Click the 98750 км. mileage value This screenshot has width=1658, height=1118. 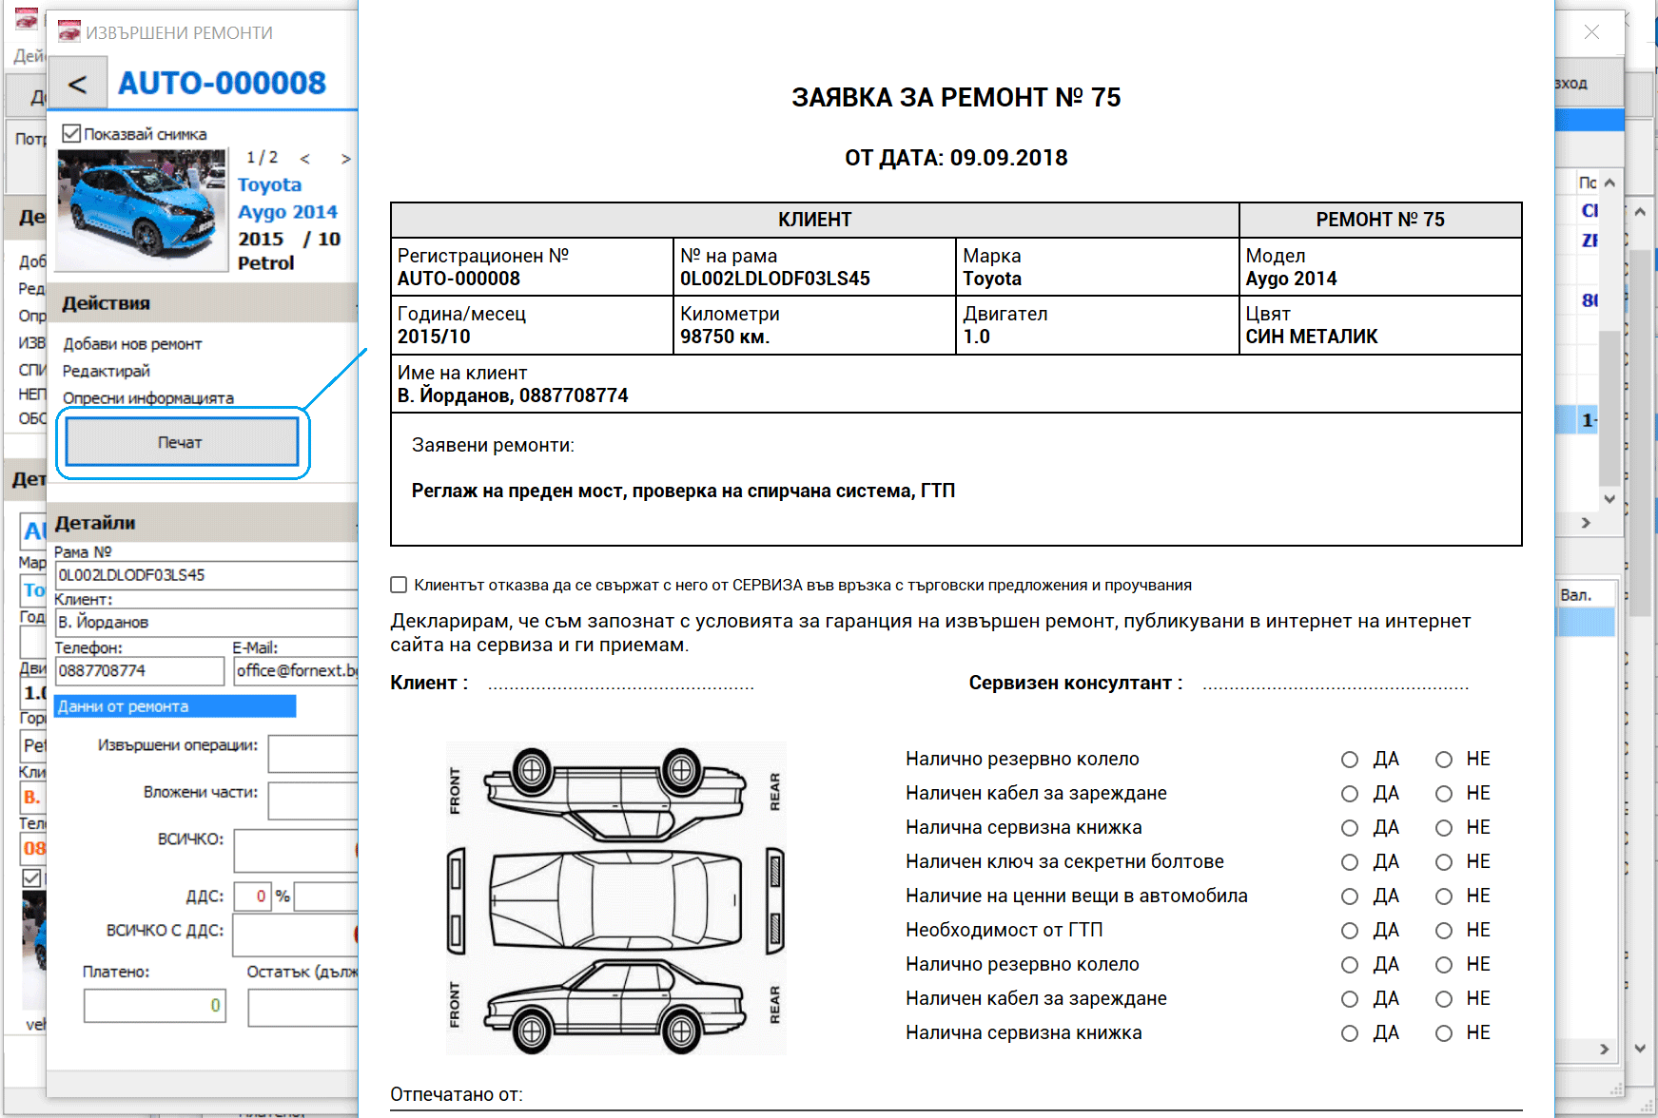[725, 337]
